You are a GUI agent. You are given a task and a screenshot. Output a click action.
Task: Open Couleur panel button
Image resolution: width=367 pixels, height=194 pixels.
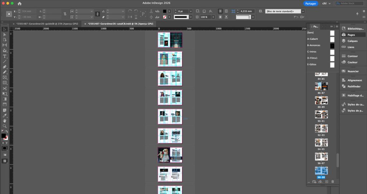pyautogui.click(x=353, y=62)
